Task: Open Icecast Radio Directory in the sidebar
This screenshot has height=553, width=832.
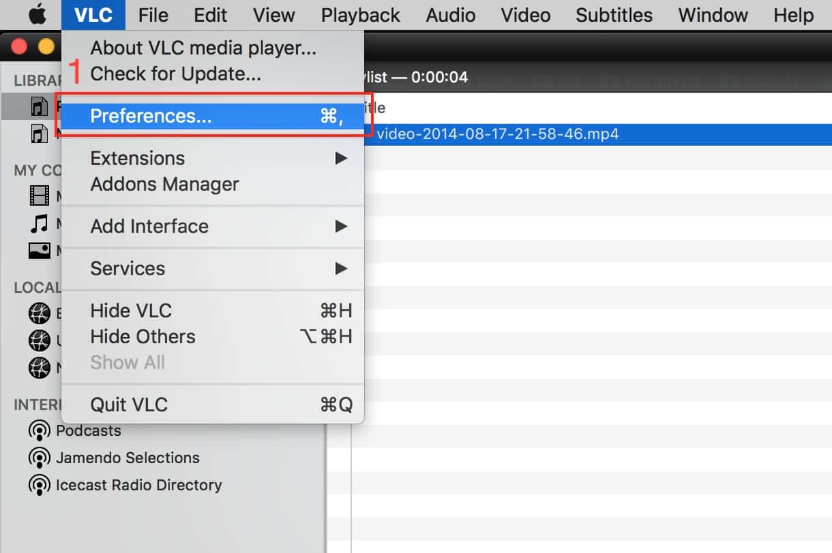Action: (x=138, y=485)
